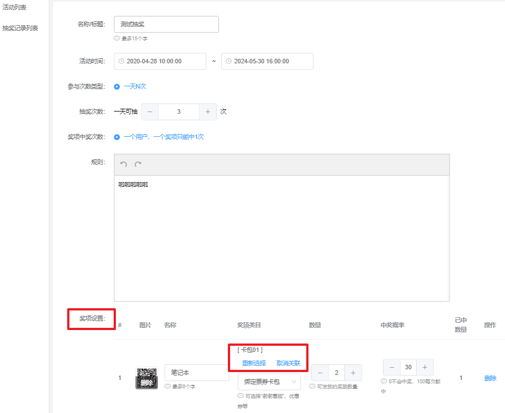Open the activity end time picker

[267, 62]
